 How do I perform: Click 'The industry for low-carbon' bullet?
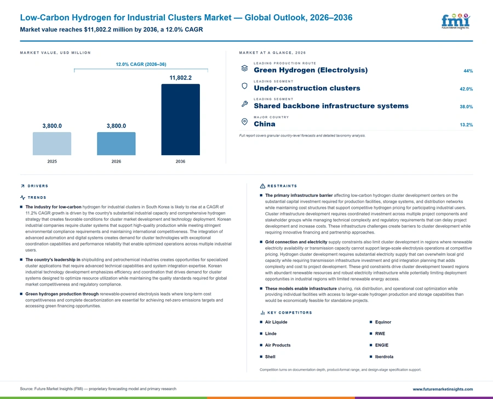click(126, 229)
